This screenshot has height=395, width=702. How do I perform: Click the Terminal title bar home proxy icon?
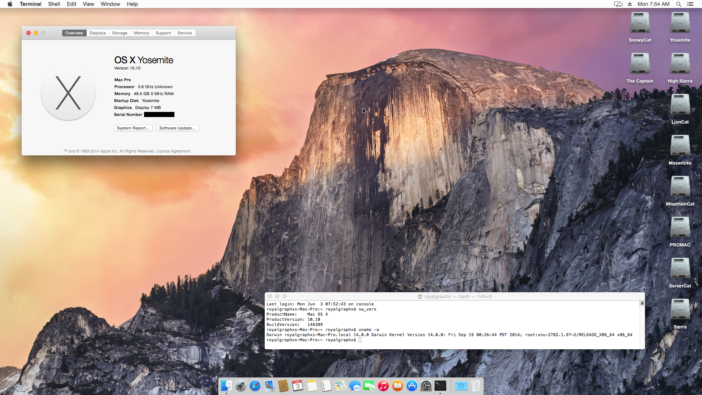(420, 297)
